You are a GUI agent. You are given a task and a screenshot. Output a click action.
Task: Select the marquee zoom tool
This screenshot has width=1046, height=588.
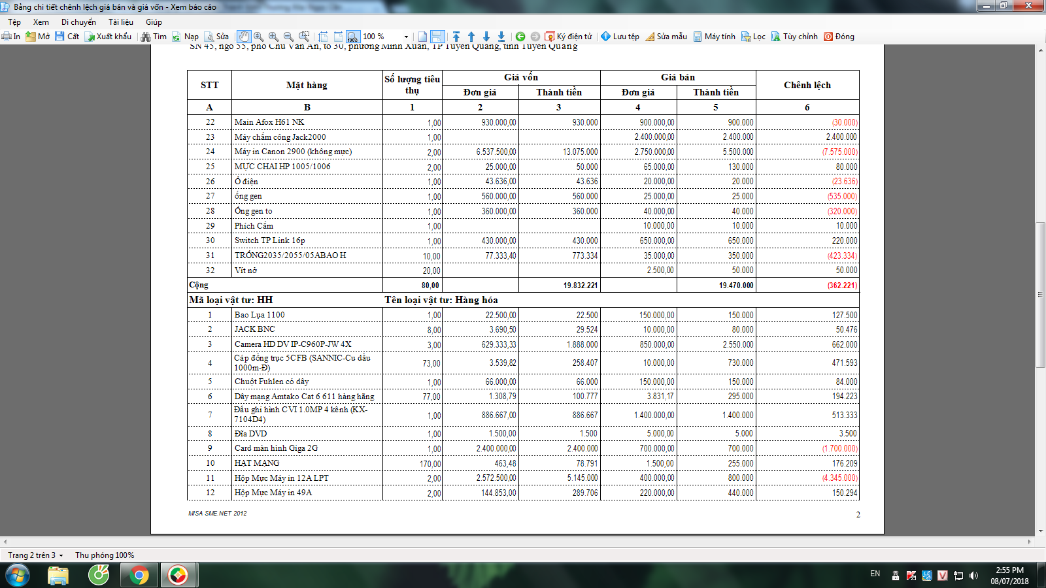coord(304,37)
